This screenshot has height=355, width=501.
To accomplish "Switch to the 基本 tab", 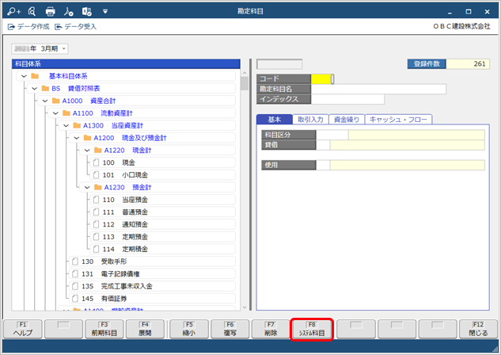I will [275, 120].
